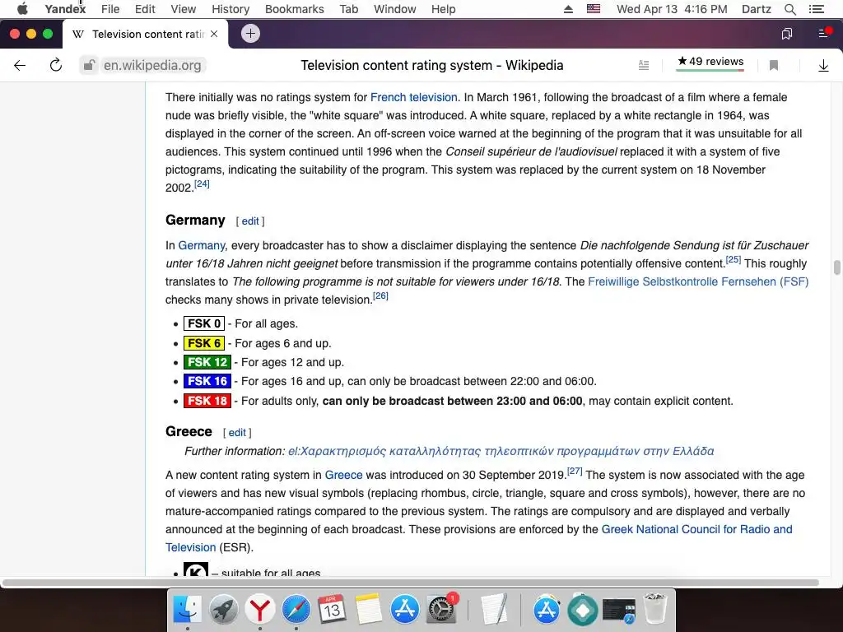Click the blue FSK 16 rating badge
The width and height of the screenshot is (843, 632).
pos(207,381)
